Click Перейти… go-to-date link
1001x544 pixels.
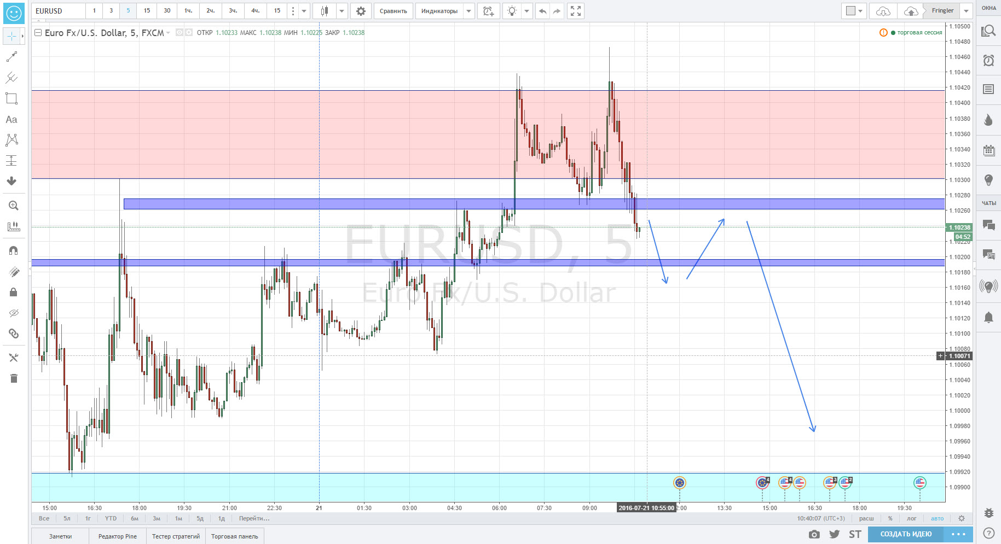(254, 518)
